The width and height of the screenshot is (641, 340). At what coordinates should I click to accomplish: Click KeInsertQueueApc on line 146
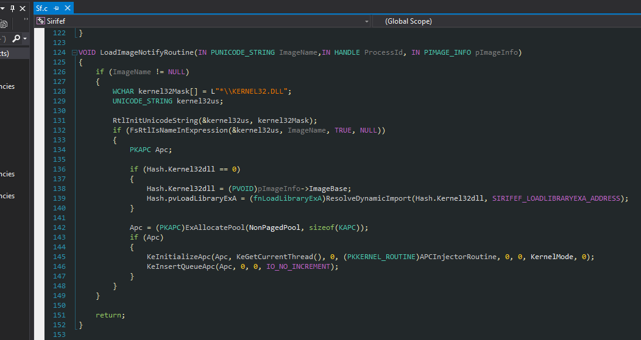point(181,266)
